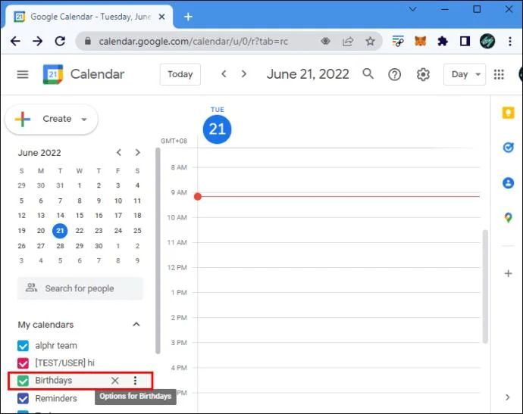523x414 pixels.
Task: Share this page icon in address bar
Action: [x=348, y=42]
